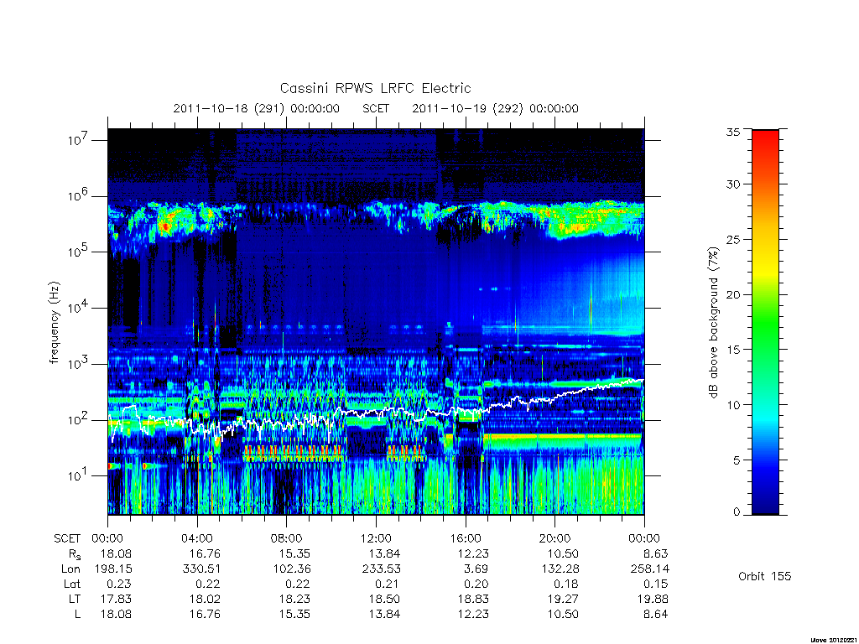
Task: Click the L row value 12.23
Action: [473, 614]
